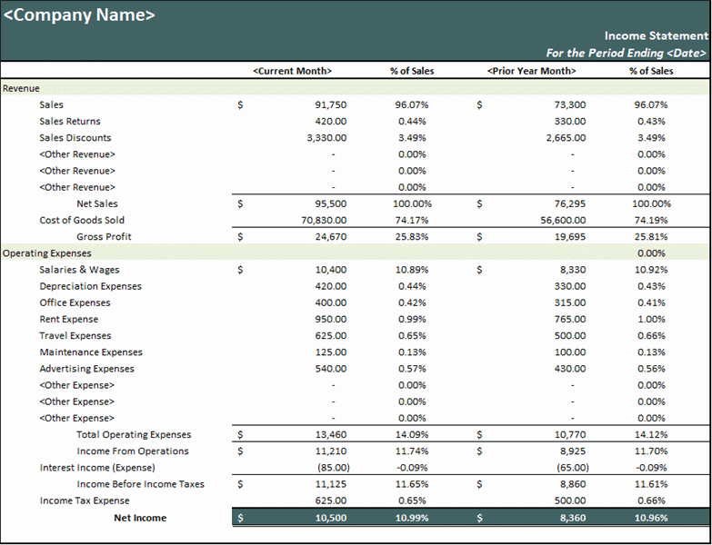Image resolution: width=712 pixels, height=545 pixels.
Task: Select the Office Expenses label
Action: (75, 302)
